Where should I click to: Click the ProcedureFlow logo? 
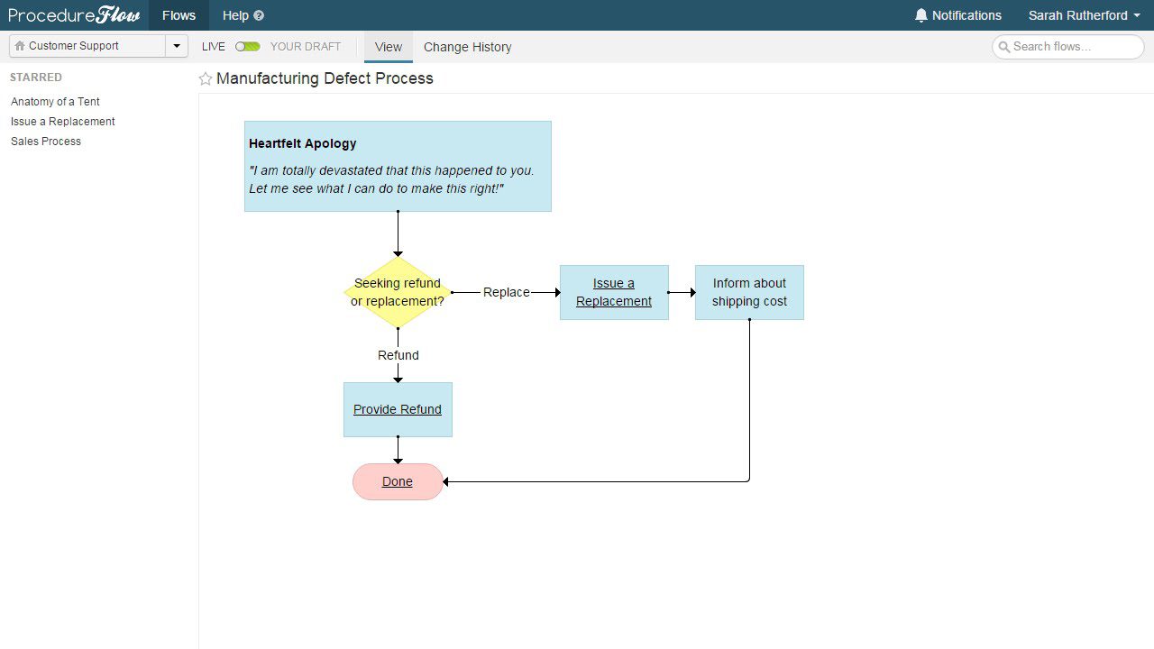72,14
